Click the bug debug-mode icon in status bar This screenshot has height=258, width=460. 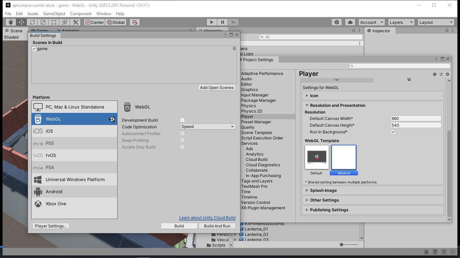coord(426,252)
